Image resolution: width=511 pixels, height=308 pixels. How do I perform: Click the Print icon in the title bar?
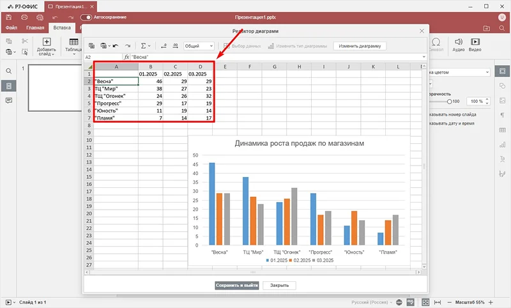[24, 17]
